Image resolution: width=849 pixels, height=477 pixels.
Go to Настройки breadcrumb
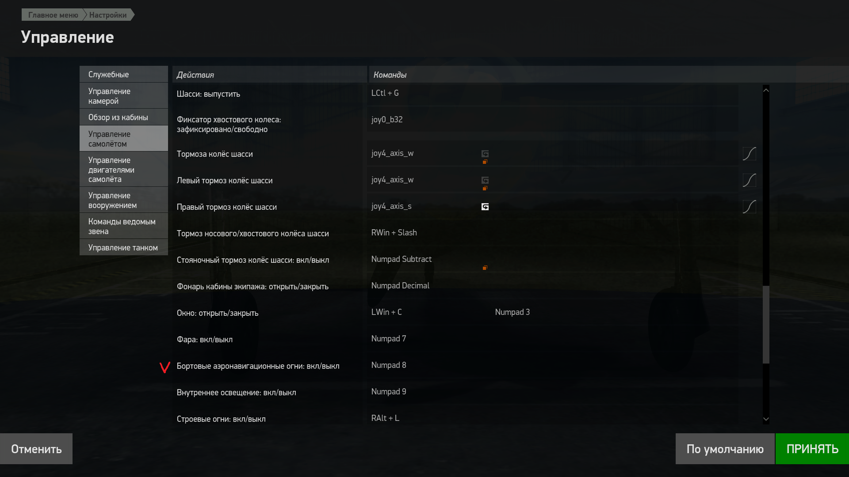108,15
